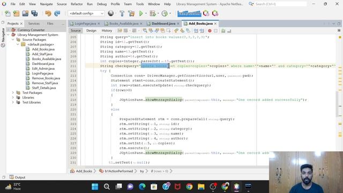343x193 pixels.
Task: Click the New Project toolbar icon
Action: pyautogui.click(x=16, y=13)
